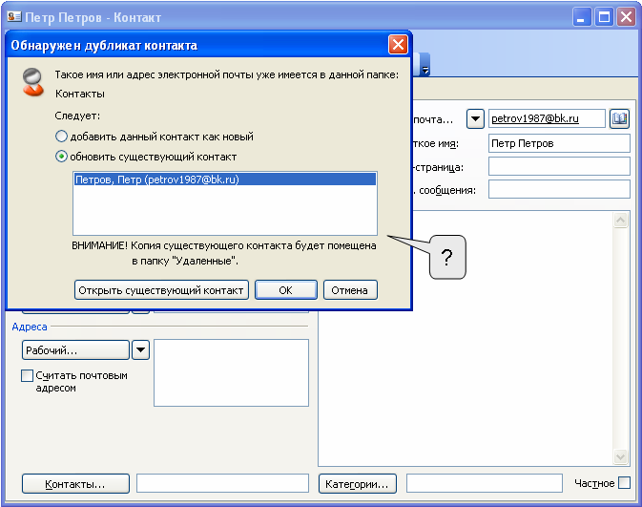Click the web page address field
642x507 pixels.
tap(559, 166)
